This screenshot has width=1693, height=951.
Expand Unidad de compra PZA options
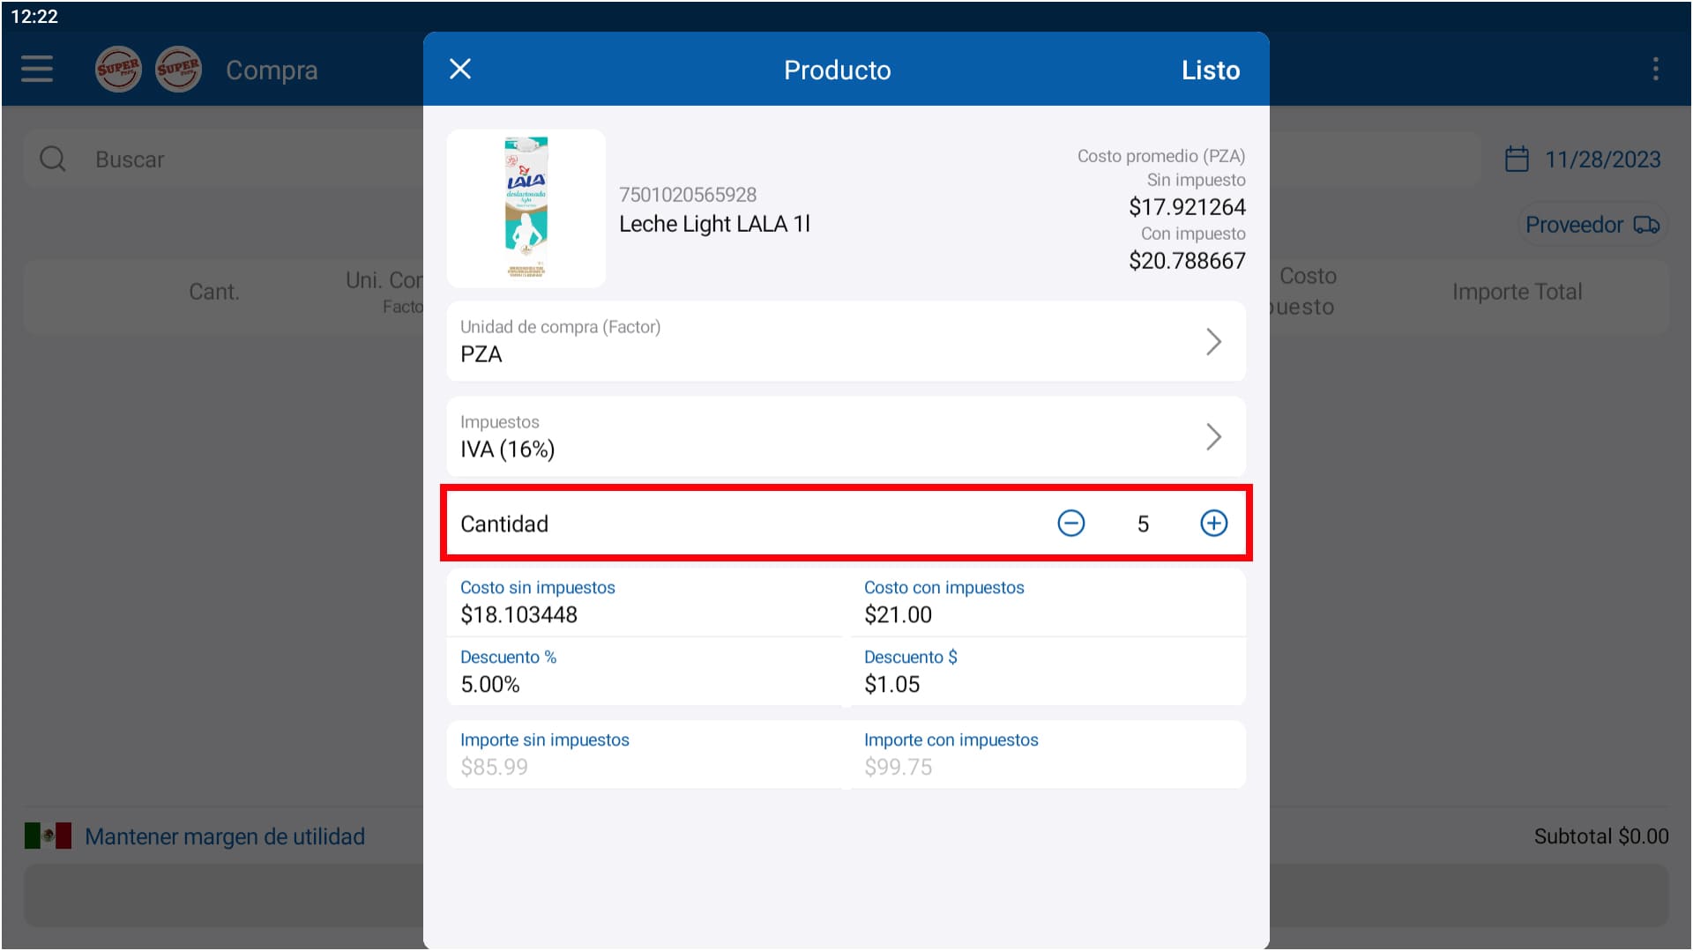point(845,342)
